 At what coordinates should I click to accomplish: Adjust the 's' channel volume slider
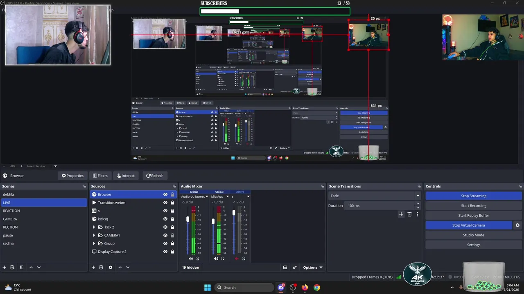click(234, 213)
